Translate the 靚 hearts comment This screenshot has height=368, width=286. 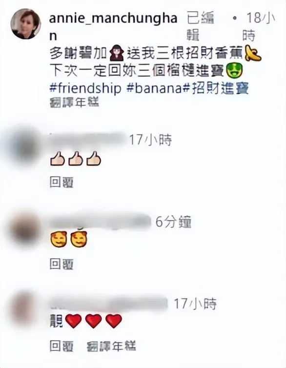[111, 346]
